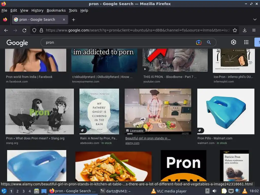Open the Edit menu
This screenshot has height=195, width=260.
click(14, 10)
